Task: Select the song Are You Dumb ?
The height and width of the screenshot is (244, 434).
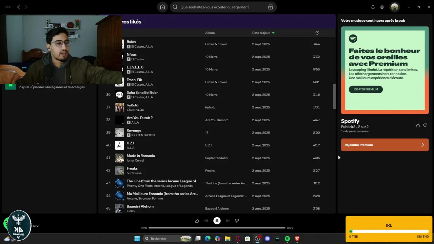Action: [140, 118]
